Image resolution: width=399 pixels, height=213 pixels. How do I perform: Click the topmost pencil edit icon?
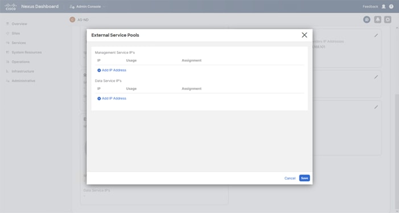point(376,36)
